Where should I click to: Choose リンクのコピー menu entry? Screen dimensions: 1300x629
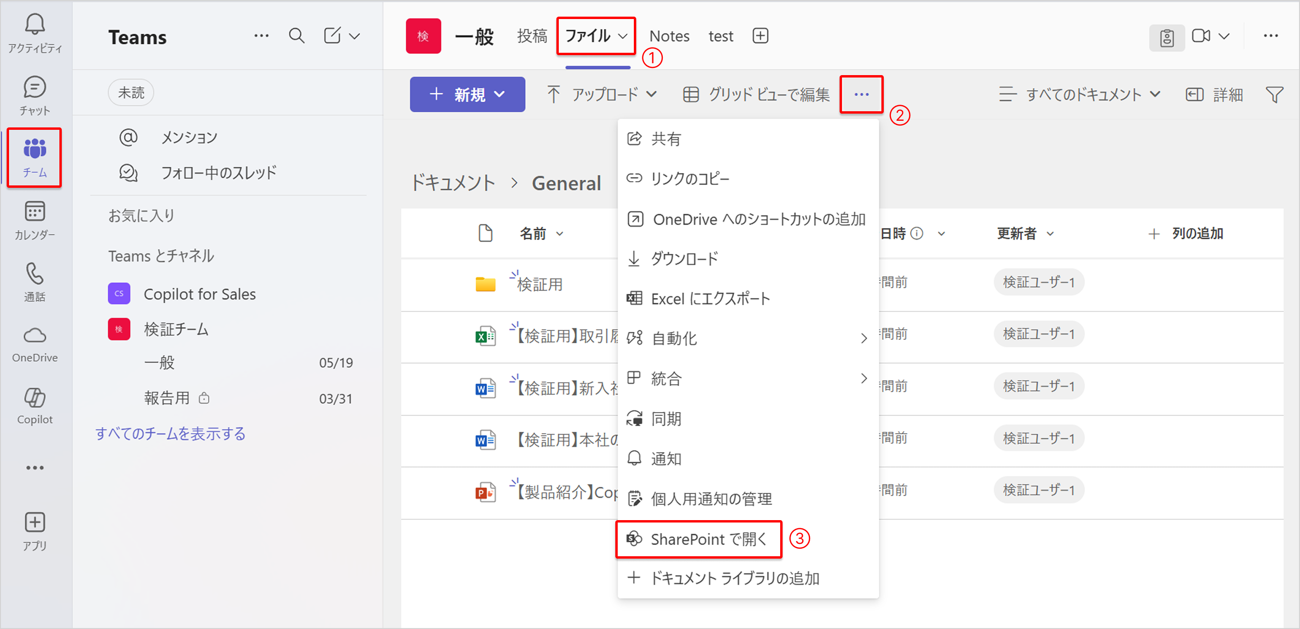[x=748, y=179]
